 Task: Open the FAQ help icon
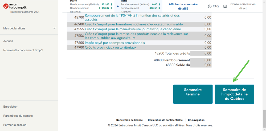(210, 6)
